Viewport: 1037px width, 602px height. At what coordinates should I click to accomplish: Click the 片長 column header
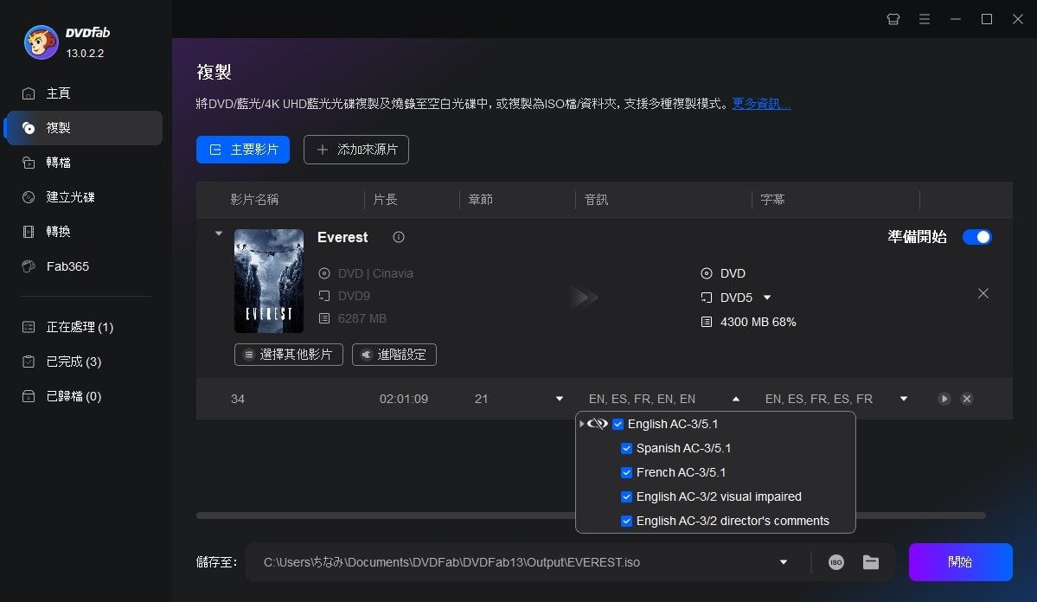[x=386, y=200]
